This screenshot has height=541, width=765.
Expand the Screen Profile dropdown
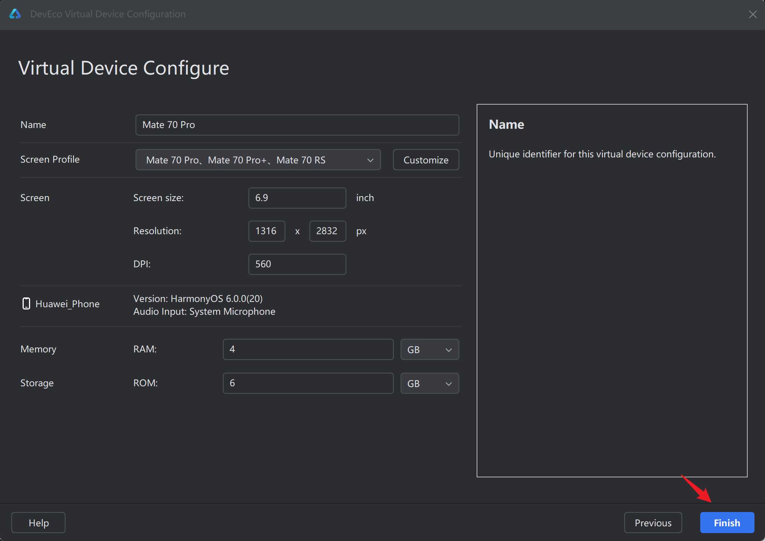coord(258,160)
